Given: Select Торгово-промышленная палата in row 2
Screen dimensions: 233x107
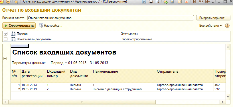Looking at the screenshot, I should pyautogui.click(x=185, y=89).
